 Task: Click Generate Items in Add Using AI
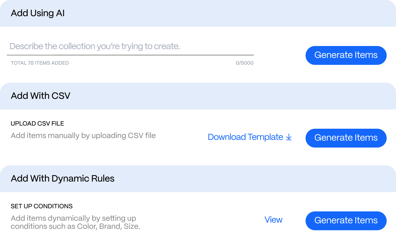[x=346, y=55]
